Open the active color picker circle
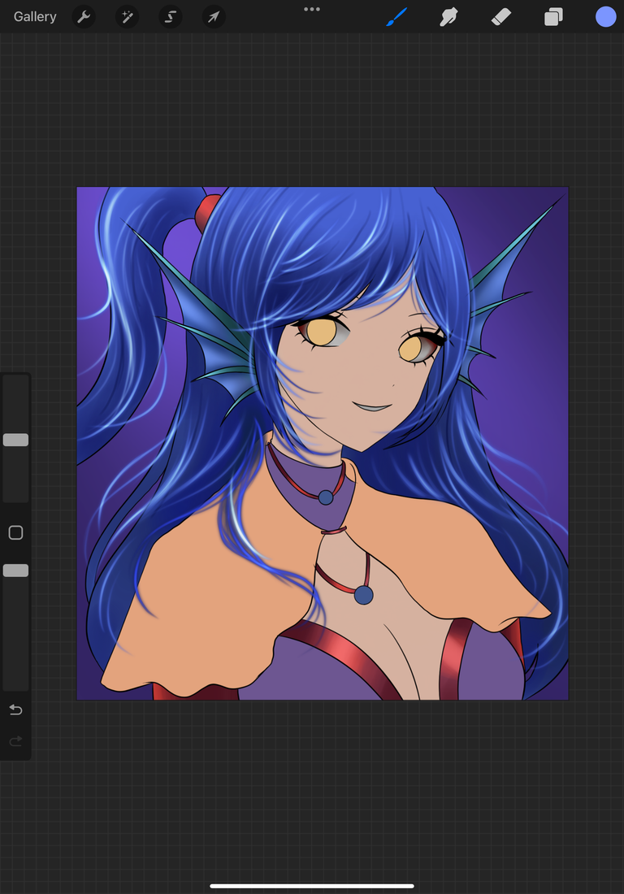Image resolution: width=624 pixels, height=894 pixels. 606,16
